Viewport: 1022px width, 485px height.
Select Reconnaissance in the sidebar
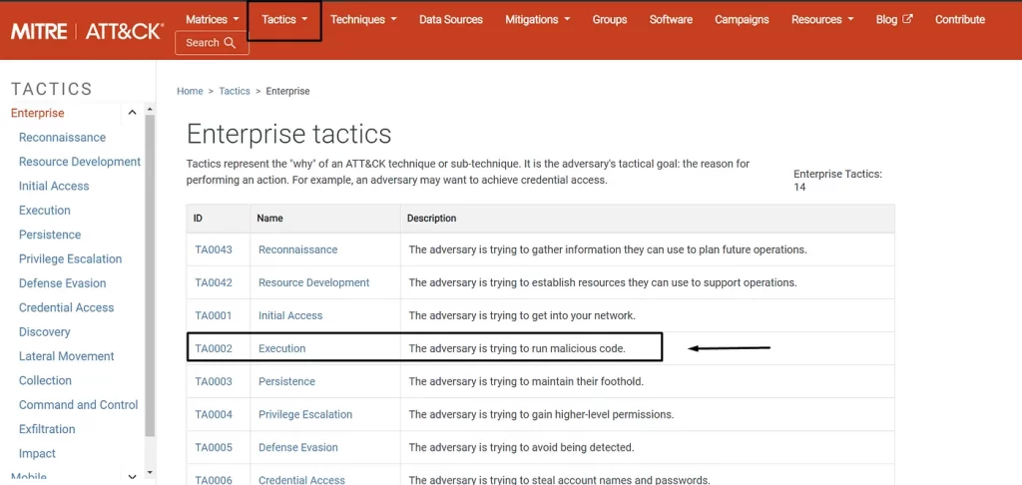62,138
